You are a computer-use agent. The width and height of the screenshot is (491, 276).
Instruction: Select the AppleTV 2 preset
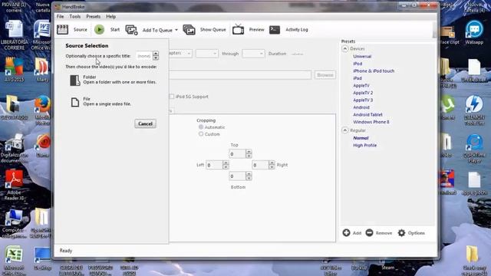click(x=363, y=93)
